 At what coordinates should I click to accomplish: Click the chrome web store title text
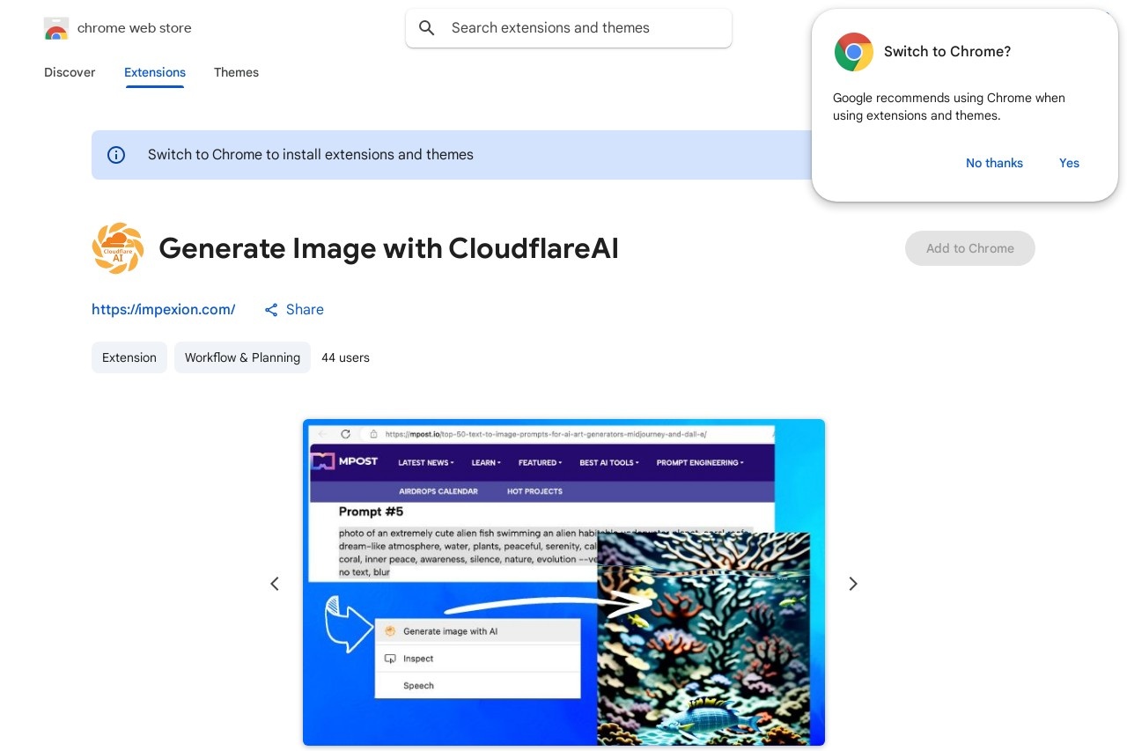135,28
